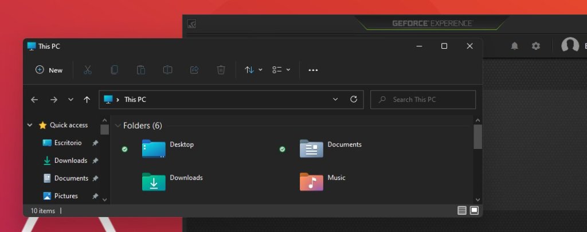Click the New button in File Explorer
The width and height of the screenshot is (587, 232).
pyautogui.click(x=49, y=70)
